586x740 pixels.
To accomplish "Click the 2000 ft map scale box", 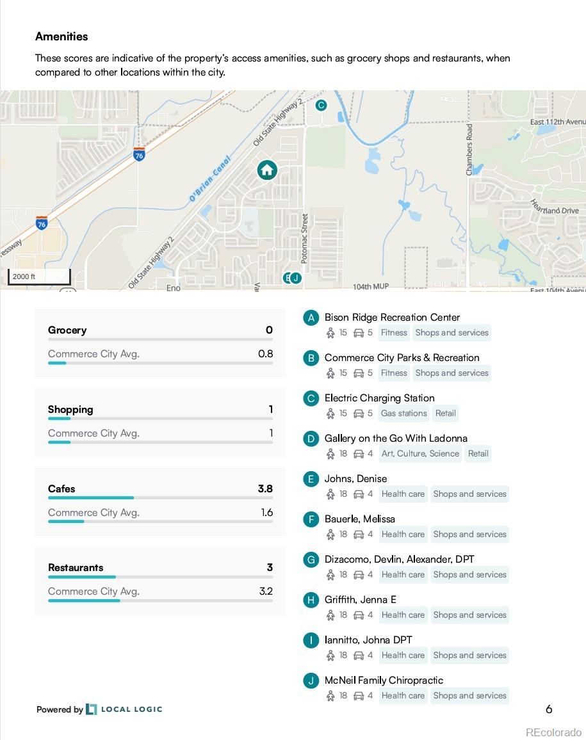I will (x=39, y=277).
